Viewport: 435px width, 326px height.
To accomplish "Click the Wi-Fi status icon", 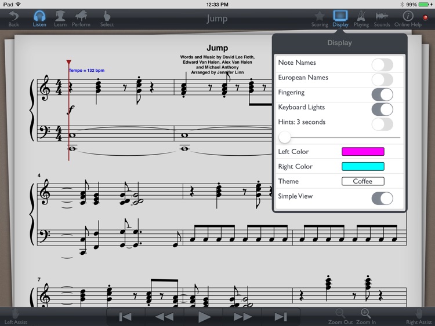I will 19,5.
